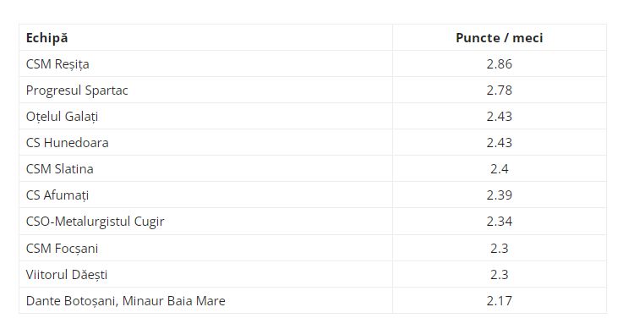Click the Oțelul Galați row name
The width and height of the screenshot is (623, 329).
pyautogui.click(x=62, y=117)
